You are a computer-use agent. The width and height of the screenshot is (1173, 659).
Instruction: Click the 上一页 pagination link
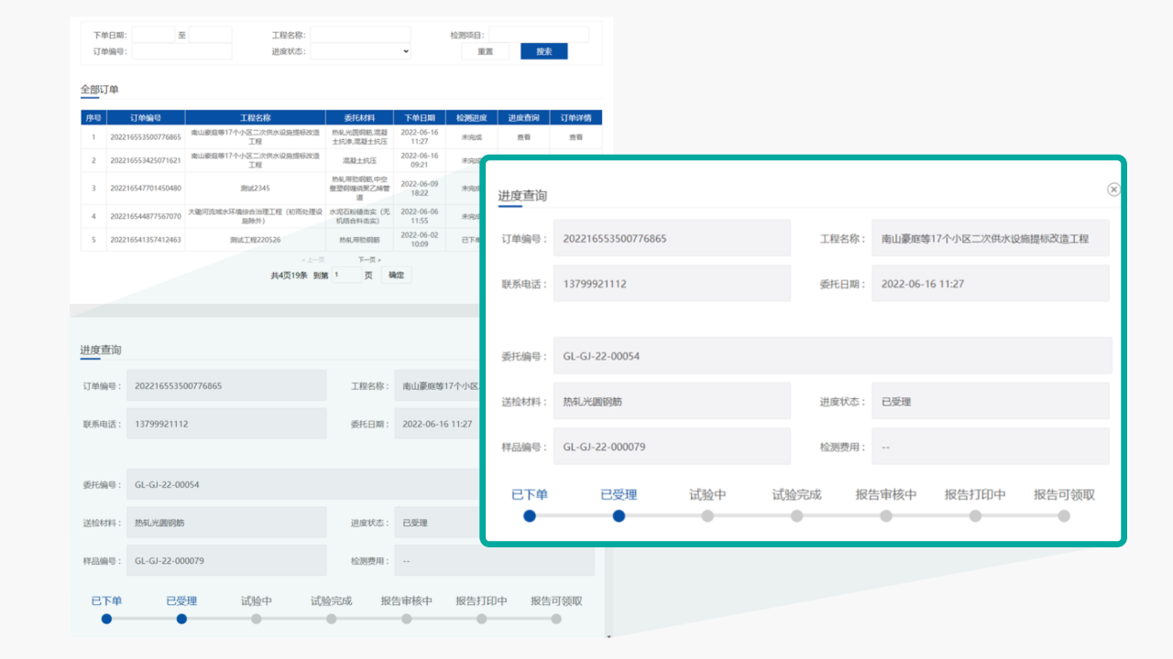pos(312,260)
